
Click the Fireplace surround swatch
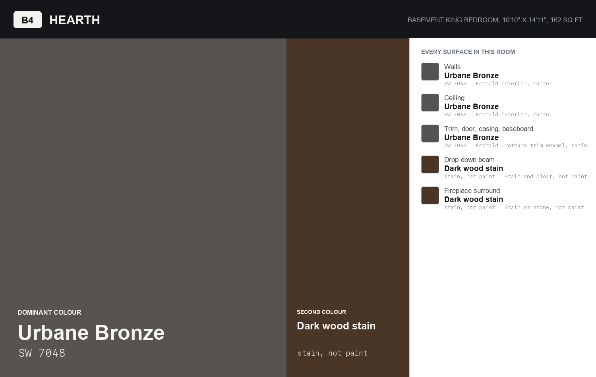430,195
